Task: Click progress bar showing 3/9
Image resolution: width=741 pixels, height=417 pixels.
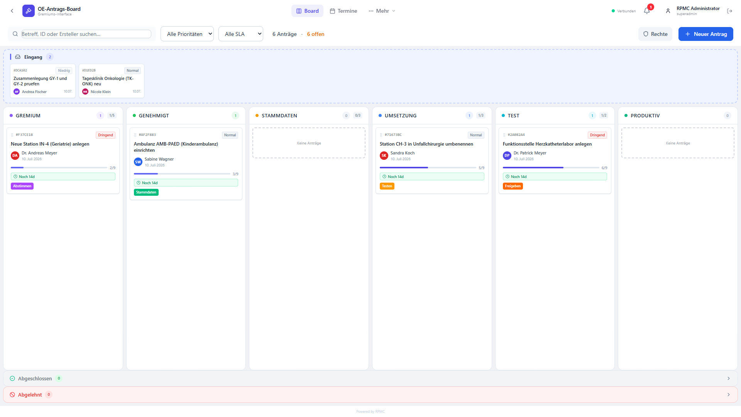Action: click(x=182, y=174)
